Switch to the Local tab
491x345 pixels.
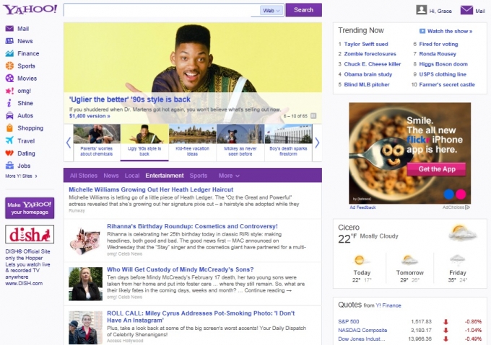coord(132,176)
